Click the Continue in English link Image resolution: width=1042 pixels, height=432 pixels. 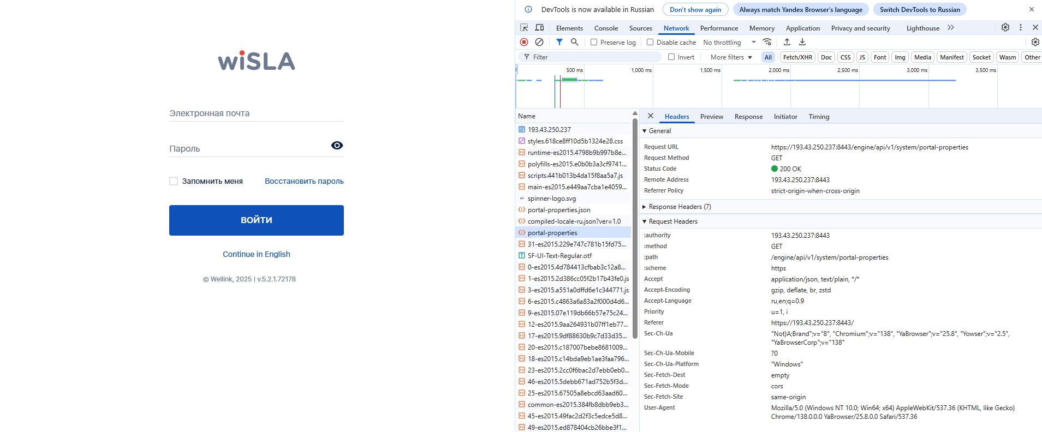[x=257, y=254]
